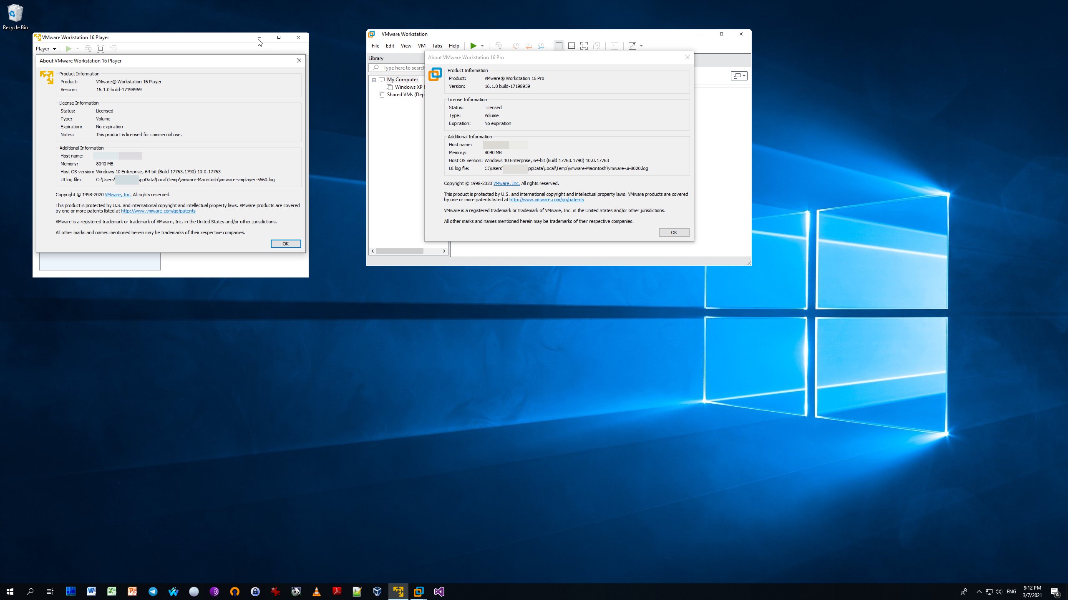This screenshot has width=1068, height=600.
Task: Open the Player menu dropdown
Action: (x=45, y=49)
